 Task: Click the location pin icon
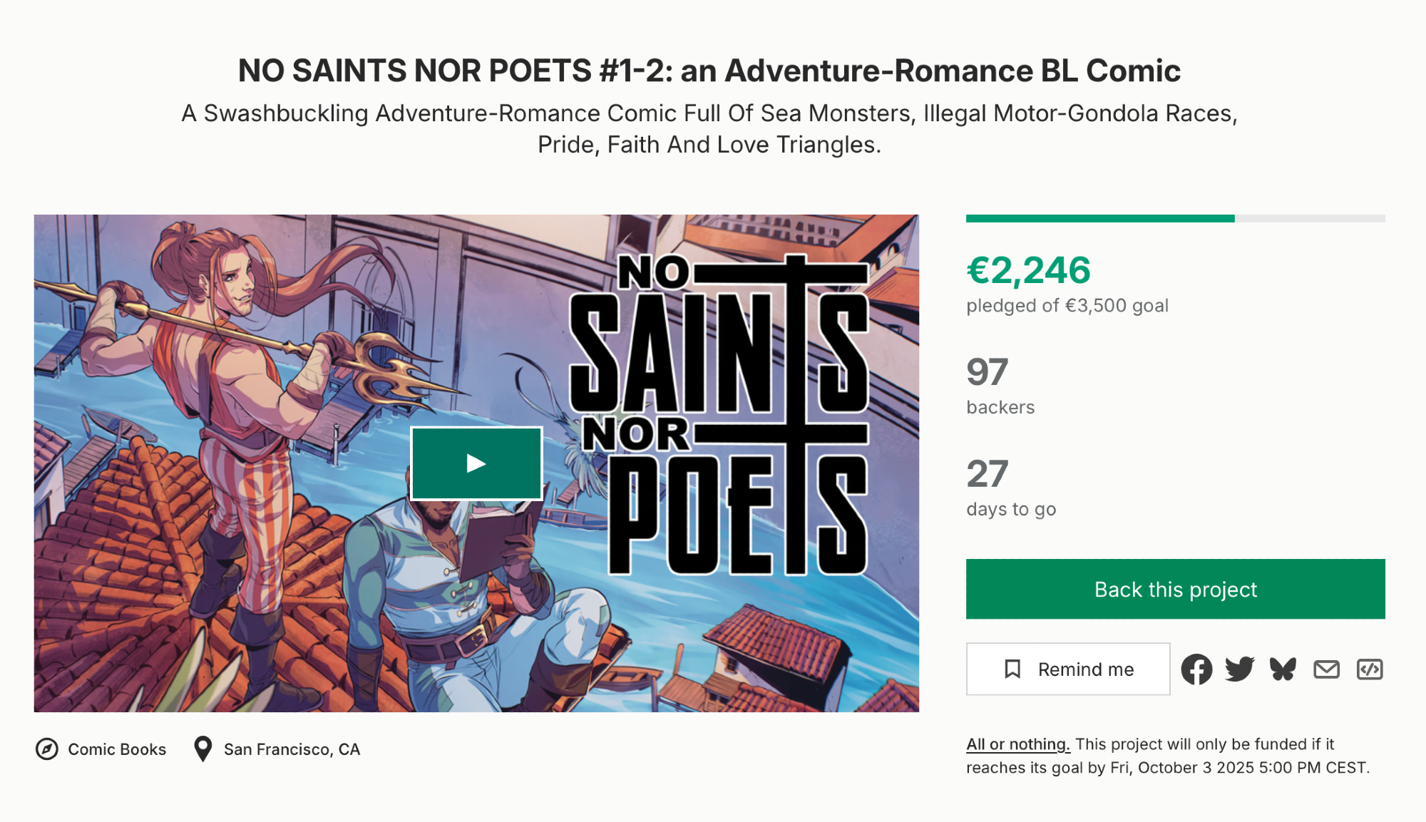coord(203,749)
